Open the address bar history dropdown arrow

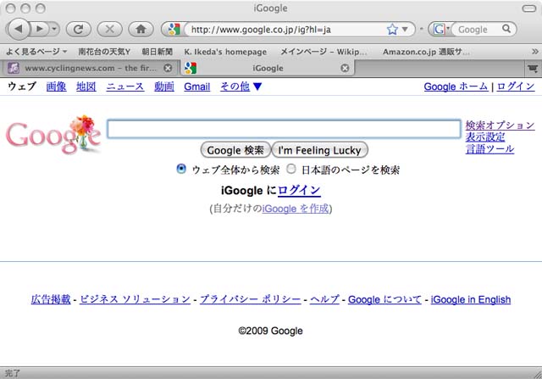click(405, 30)
